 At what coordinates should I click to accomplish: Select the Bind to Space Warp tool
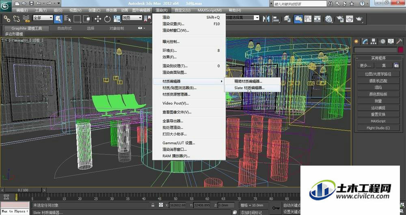[x=26, y=19]
